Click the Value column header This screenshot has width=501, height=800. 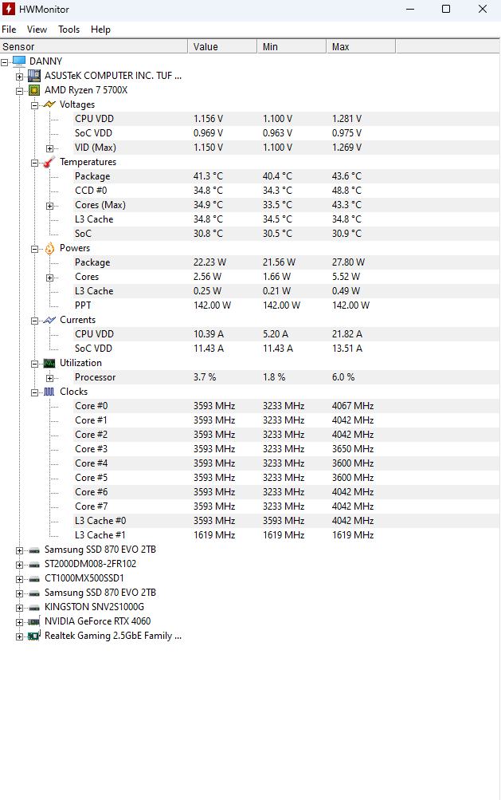tap(222, 46)
